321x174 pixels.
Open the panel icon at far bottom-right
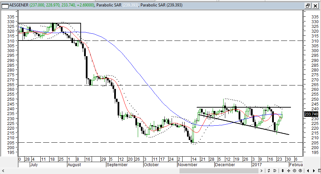(x=319, y=171)
